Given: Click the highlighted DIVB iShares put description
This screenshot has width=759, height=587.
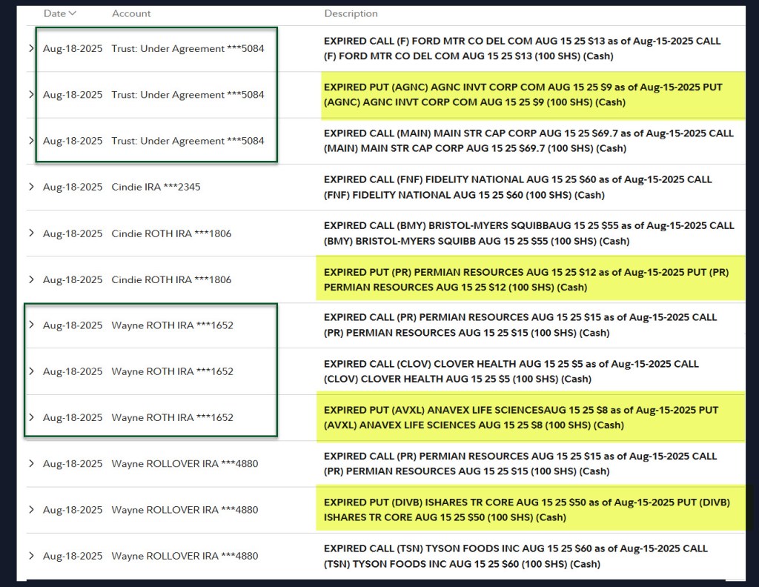Looking at the screenshot, I should (526, 510).
